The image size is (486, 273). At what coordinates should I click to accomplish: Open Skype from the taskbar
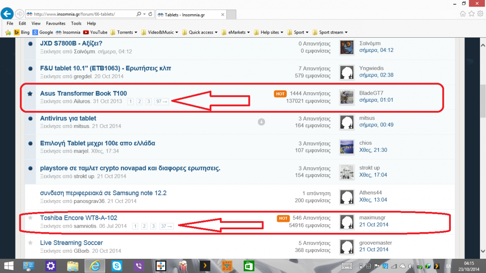[117, 266]
